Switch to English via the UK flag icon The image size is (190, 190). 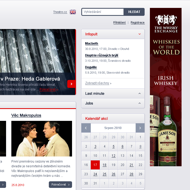(x=73, y=12)
